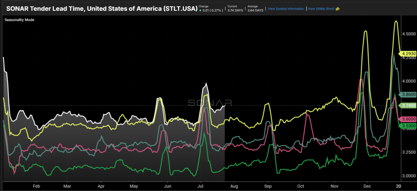This screenshot has width=417, height=191.
Task: Click the Nov label on time axis
Action: tap(335, 186)
